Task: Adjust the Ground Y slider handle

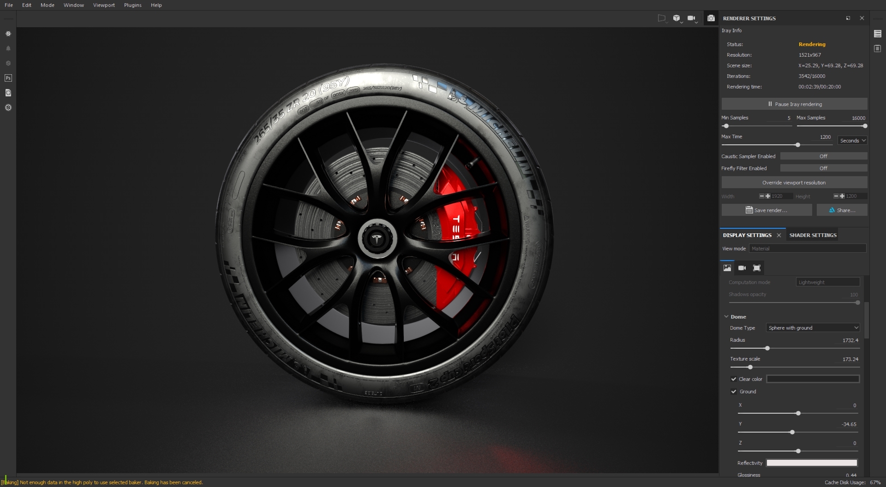Action: [792, 432]
